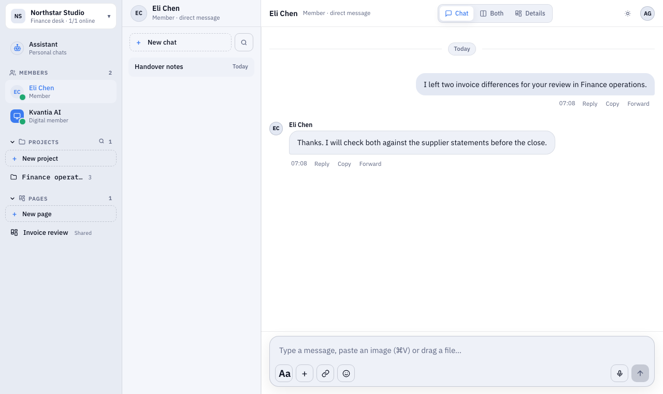Copy the invoice differences message

(x=612, y=104)
